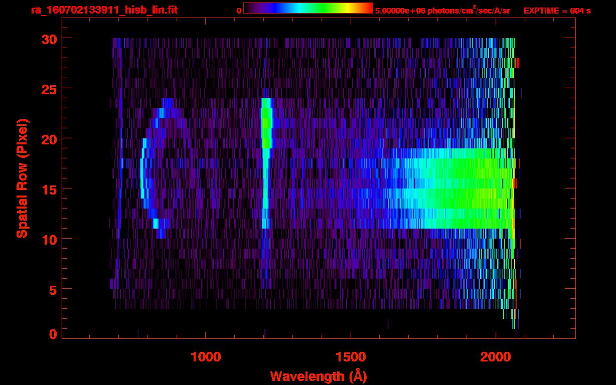Select the Spatial Row (Pixel) axis label
Image resolution: width=616 pixels, height=385 pixels.
22,178
